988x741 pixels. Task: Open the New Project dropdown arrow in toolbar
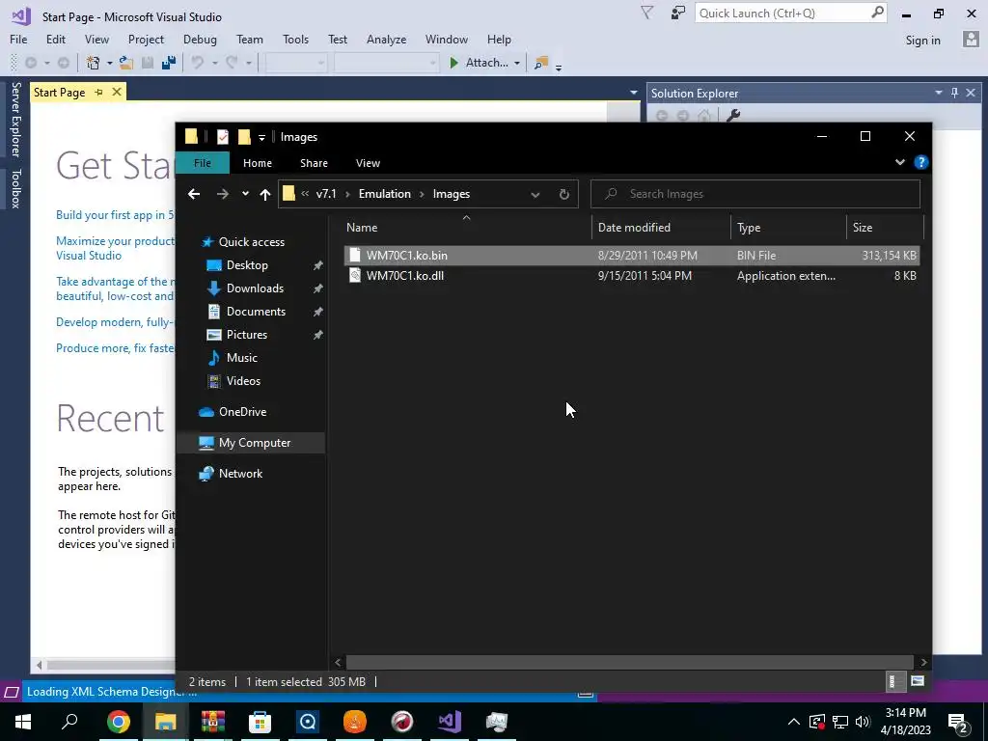pos(109,63)
